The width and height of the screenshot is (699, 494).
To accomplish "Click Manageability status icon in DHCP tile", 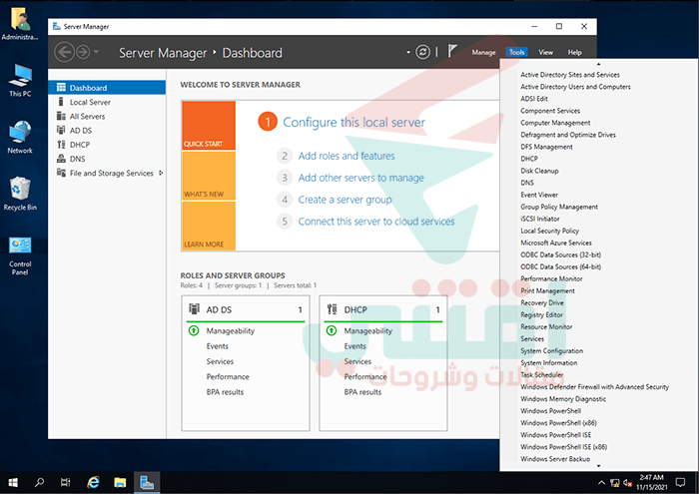I will (x=332, y=330).
